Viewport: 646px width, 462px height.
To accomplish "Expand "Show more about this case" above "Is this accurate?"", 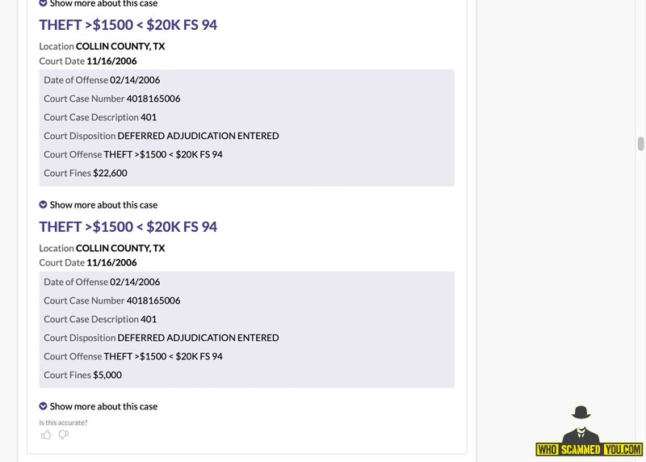I will coord(103,406).
